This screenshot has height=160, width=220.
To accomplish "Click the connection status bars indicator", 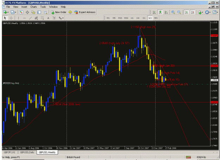I will pyautogui.click(x=188, y=157).
